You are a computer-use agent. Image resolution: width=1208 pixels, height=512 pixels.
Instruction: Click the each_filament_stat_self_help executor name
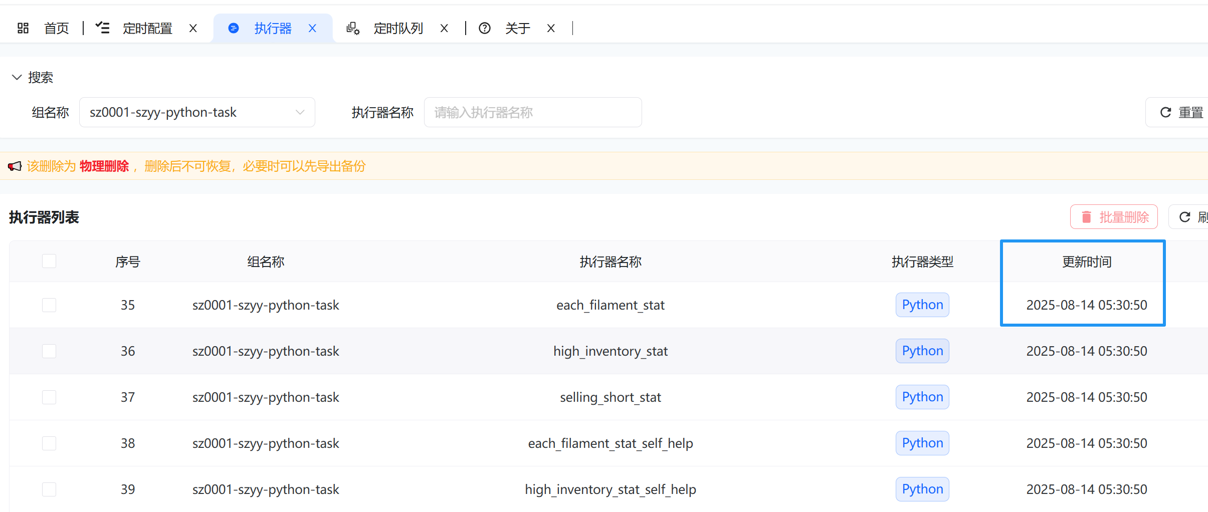point(611,443)
